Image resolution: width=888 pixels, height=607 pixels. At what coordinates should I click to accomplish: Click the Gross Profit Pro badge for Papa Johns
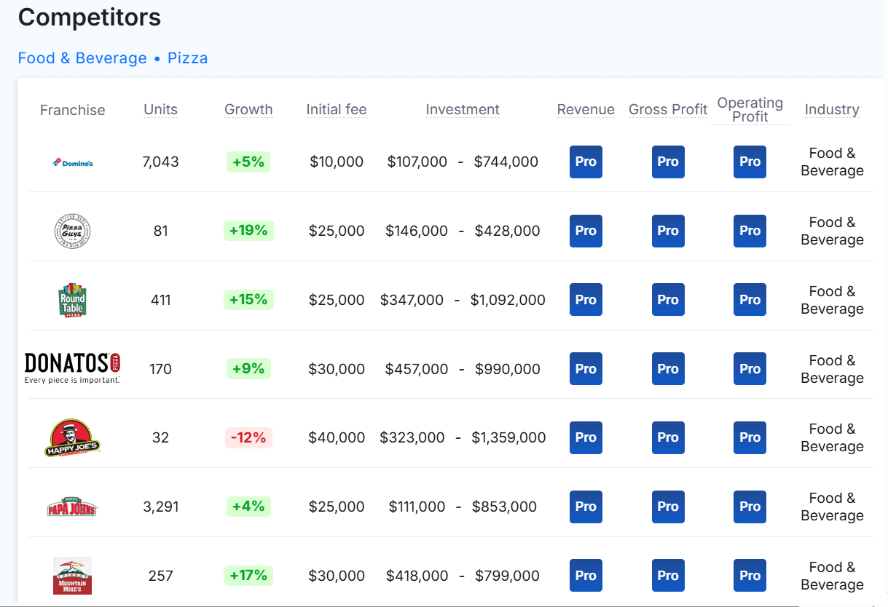tap(668, 507)
